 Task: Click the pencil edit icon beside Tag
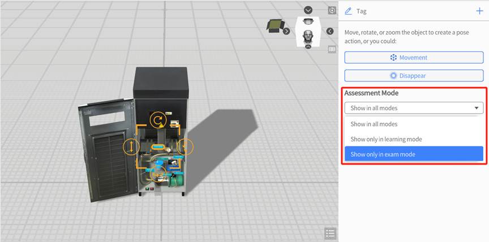[x=348, y=11]
